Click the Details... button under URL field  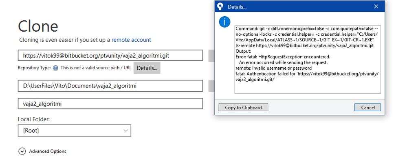(147, 68)
